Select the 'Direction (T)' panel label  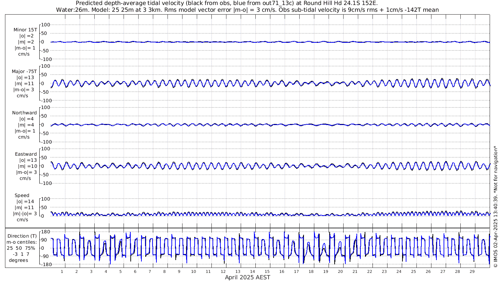[x=22, y=236]
